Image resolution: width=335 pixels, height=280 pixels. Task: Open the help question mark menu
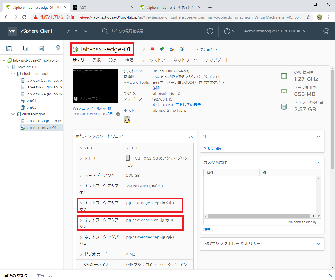click(x=230, y=31)
